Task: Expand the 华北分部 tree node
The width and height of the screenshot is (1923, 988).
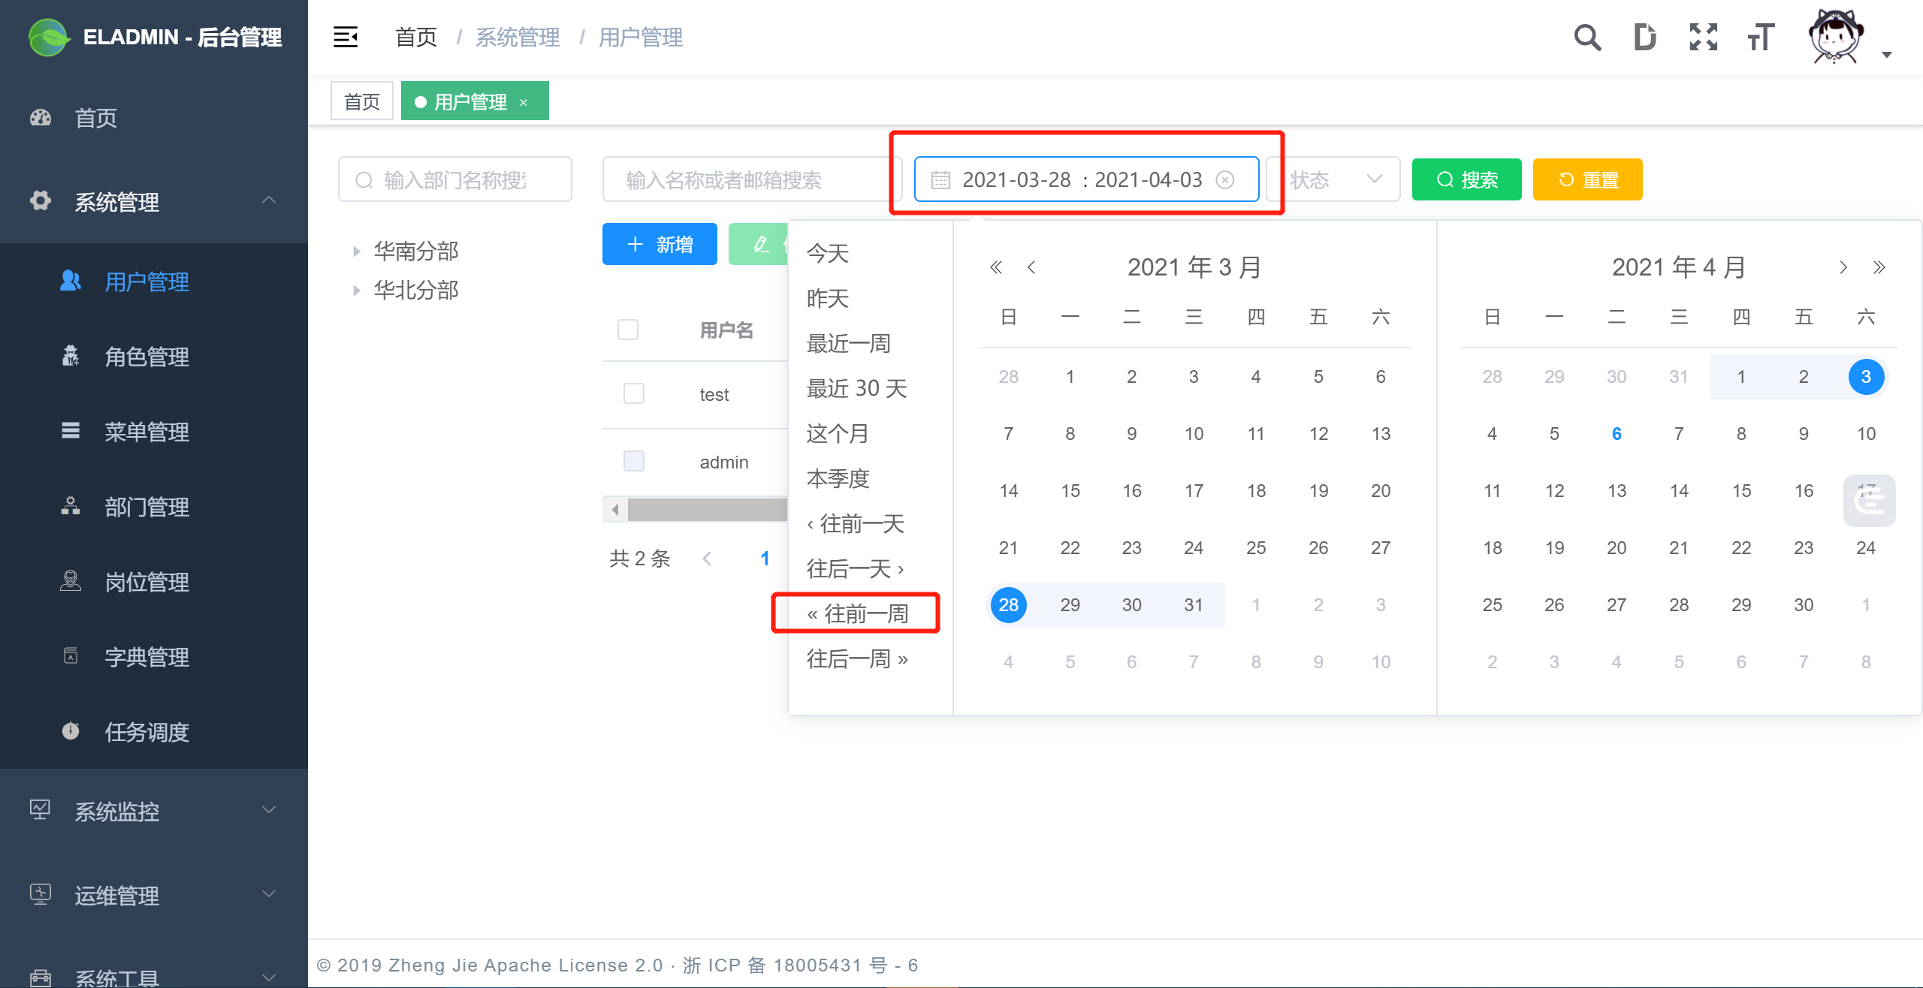Action: [x=357, y=291]
